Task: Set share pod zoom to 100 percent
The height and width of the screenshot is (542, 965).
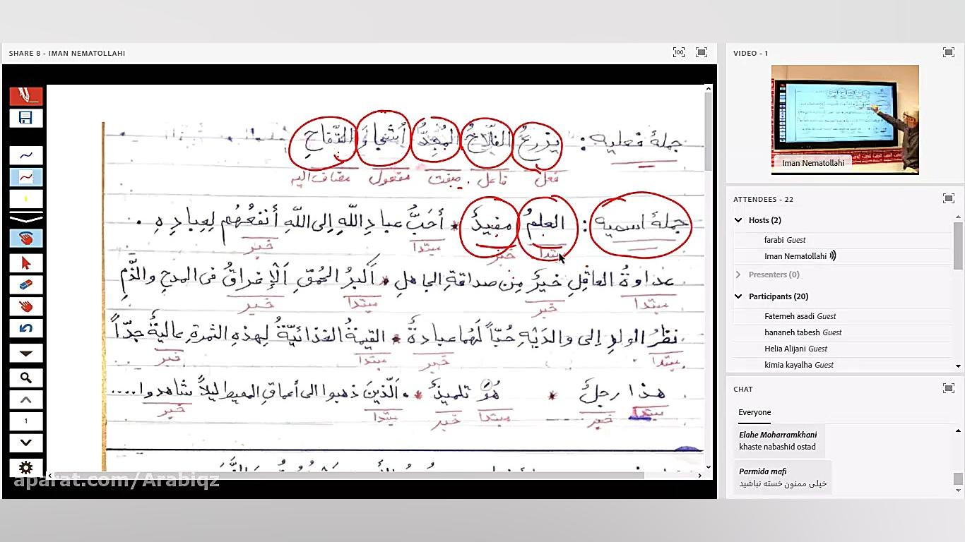Action: [679, 52]
